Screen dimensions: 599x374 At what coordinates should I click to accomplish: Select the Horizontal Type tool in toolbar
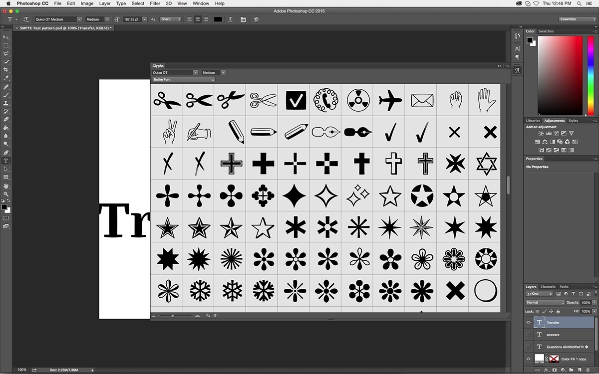pyautogui.click(x=6, y=161)
